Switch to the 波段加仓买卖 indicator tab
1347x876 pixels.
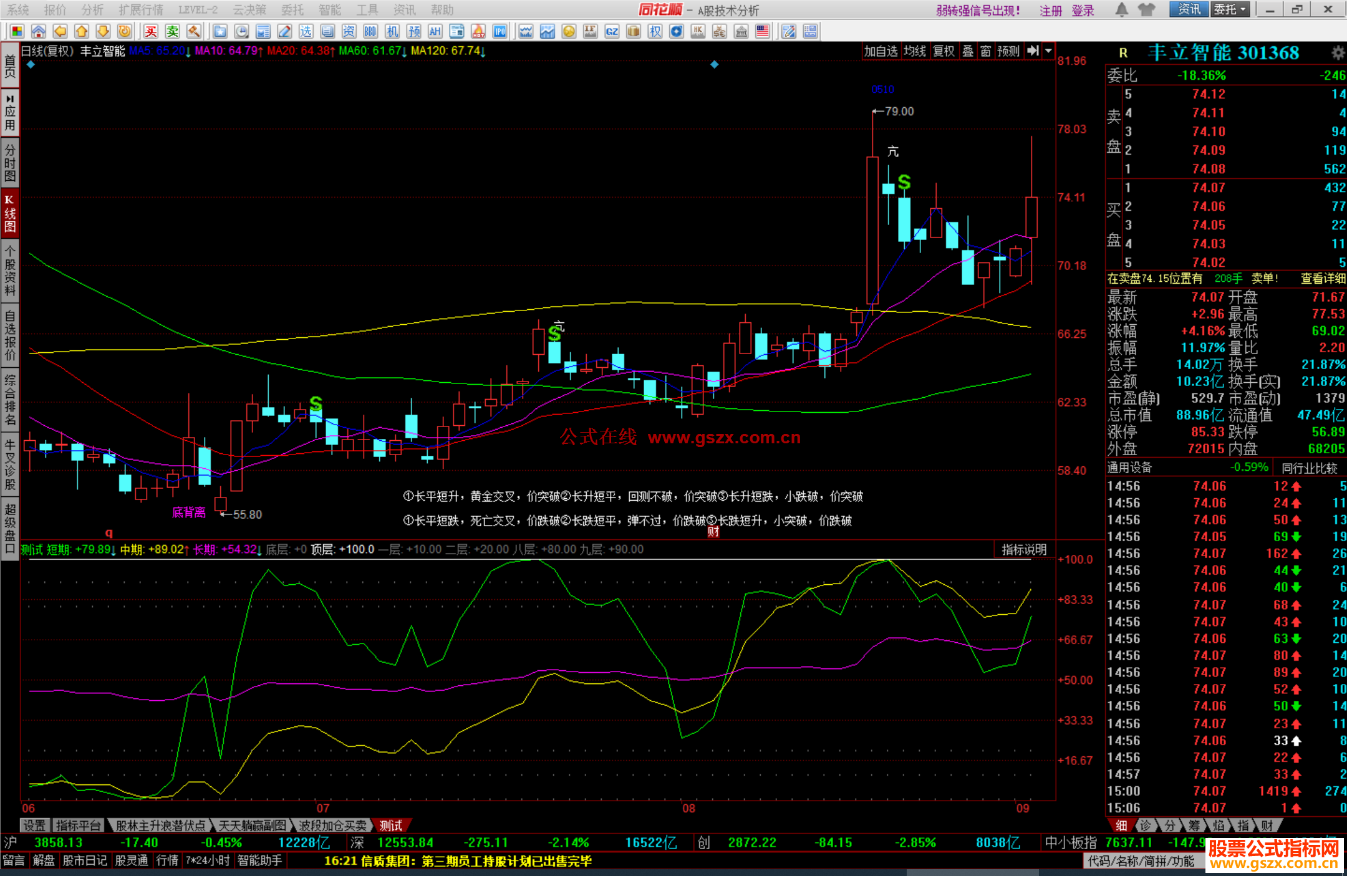[332, 825]
